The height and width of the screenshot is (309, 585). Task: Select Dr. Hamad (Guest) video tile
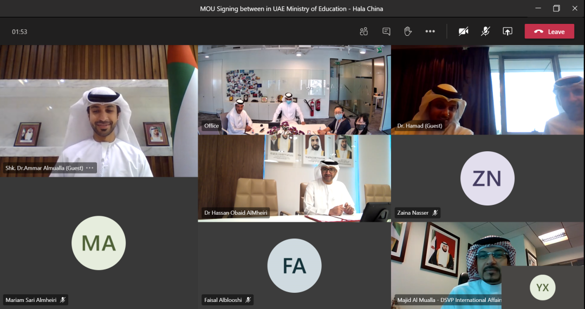pos(488,89)
